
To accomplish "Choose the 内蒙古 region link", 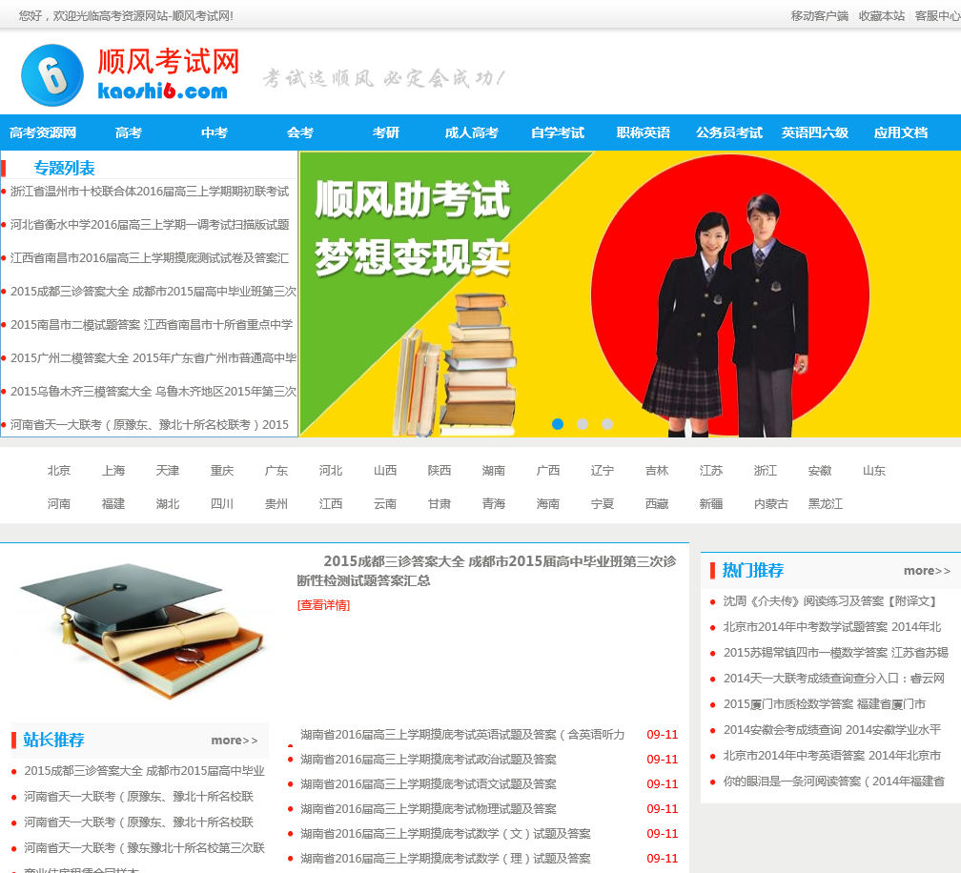I will [x=771, y=503].
